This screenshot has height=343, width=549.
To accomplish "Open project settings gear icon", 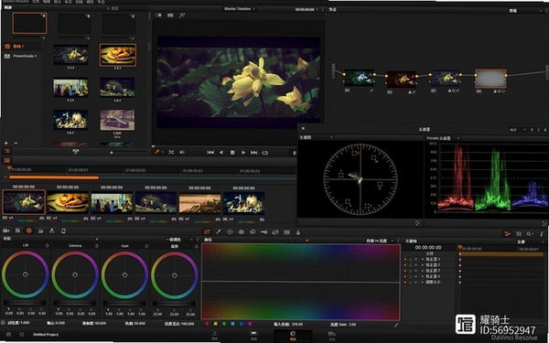I will pyautogui.click(x=22, y=335).
